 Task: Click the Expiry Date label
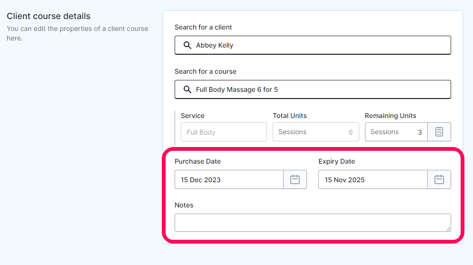[x=336, y=161]
